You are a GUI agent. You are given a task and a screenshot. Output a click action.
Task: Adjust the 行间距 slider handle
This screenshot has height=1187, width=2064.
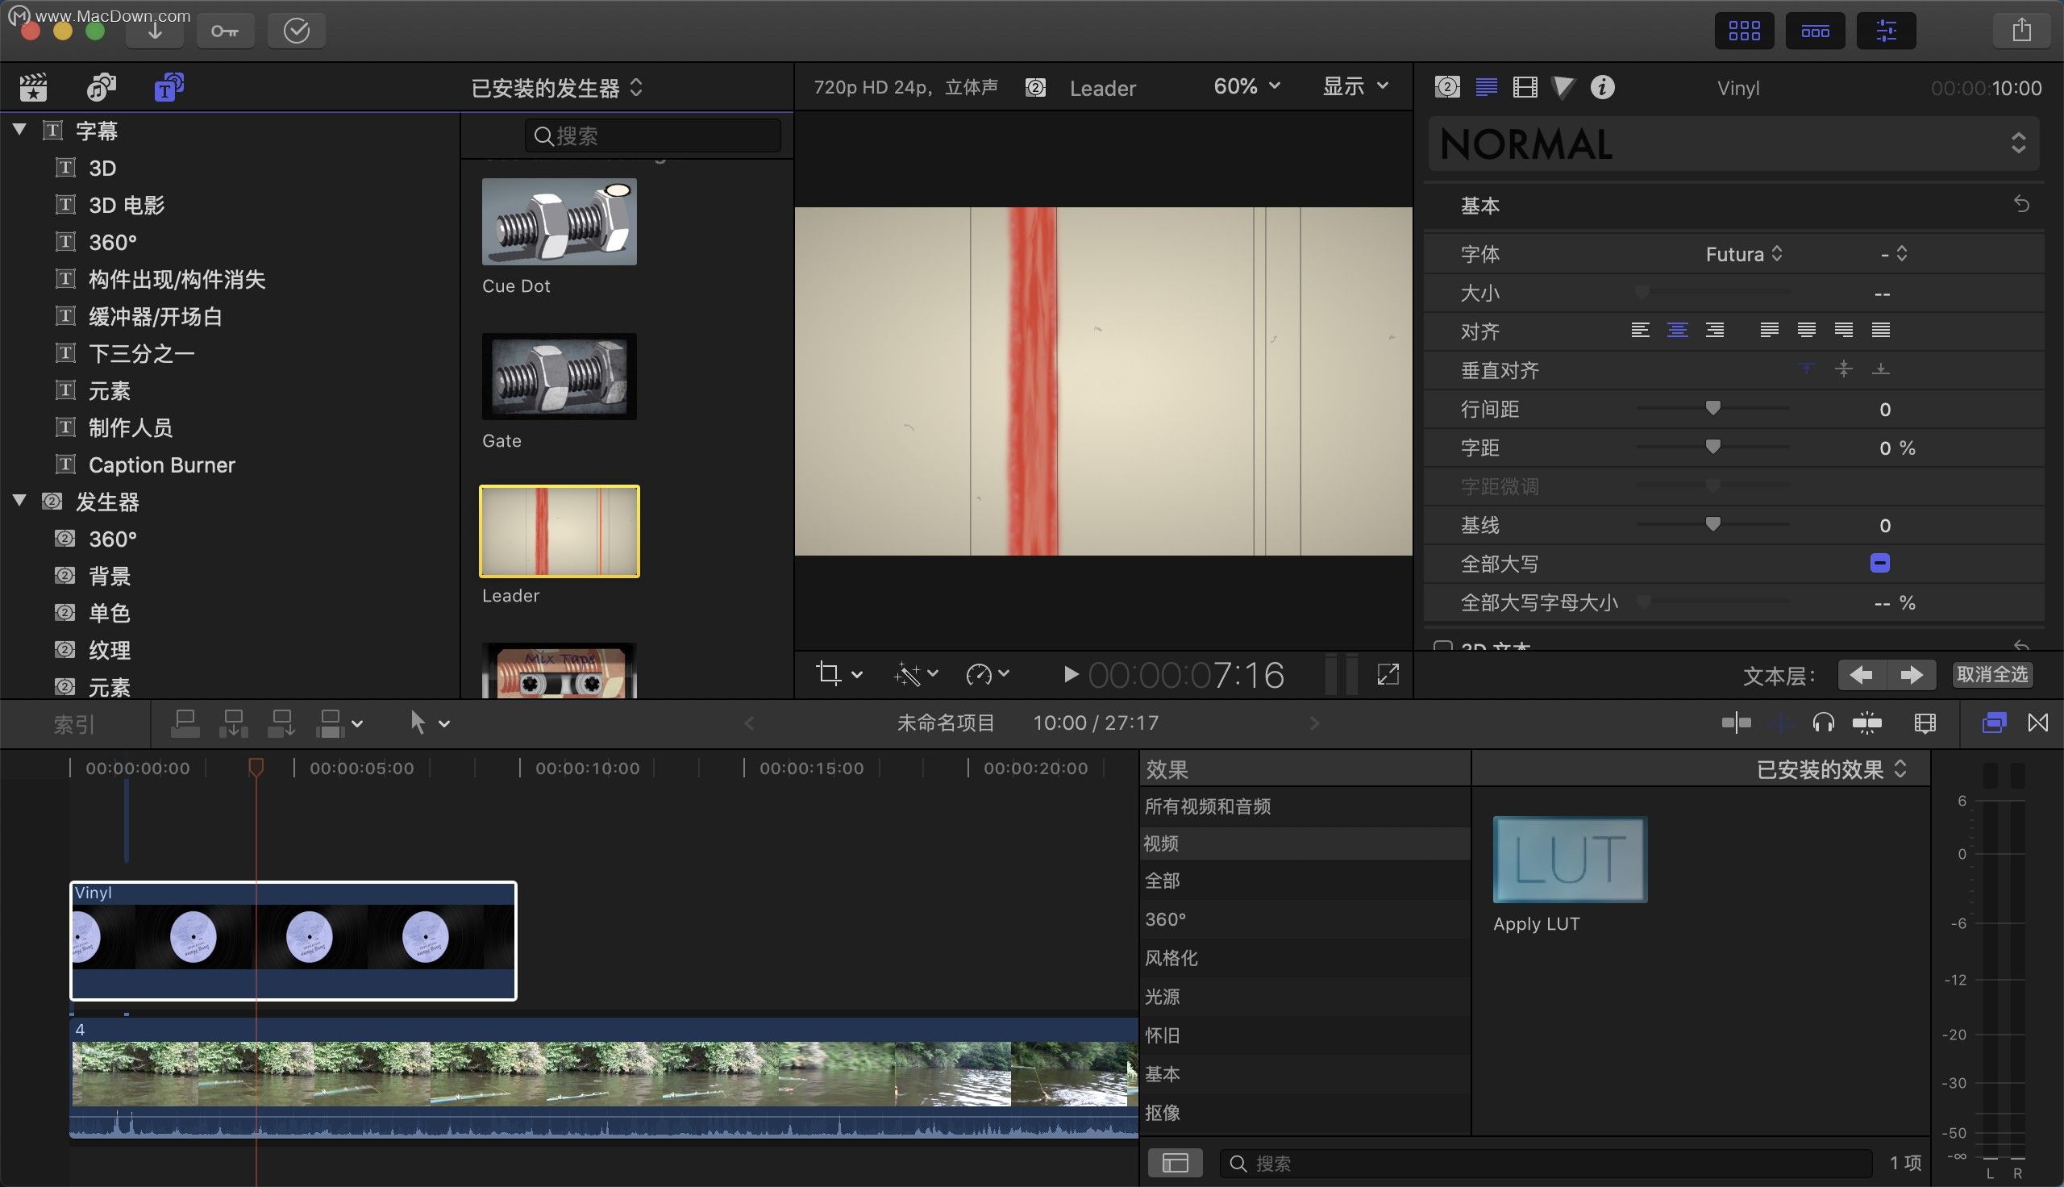pyautogui.click(x=1712, y=407)
